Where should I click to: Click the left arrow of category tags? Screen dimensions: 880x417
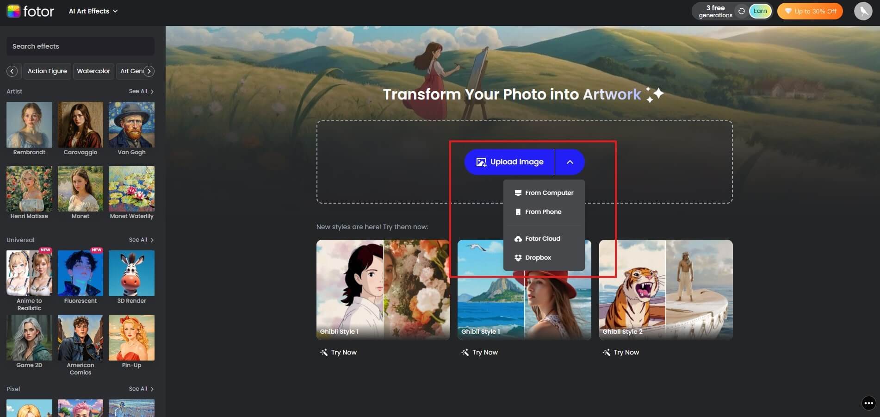click(12, 71)
